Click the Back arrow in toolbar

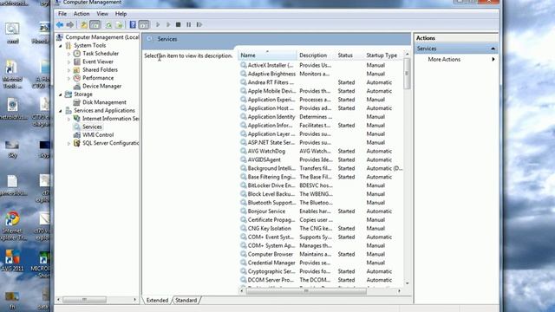coord(60,25)
